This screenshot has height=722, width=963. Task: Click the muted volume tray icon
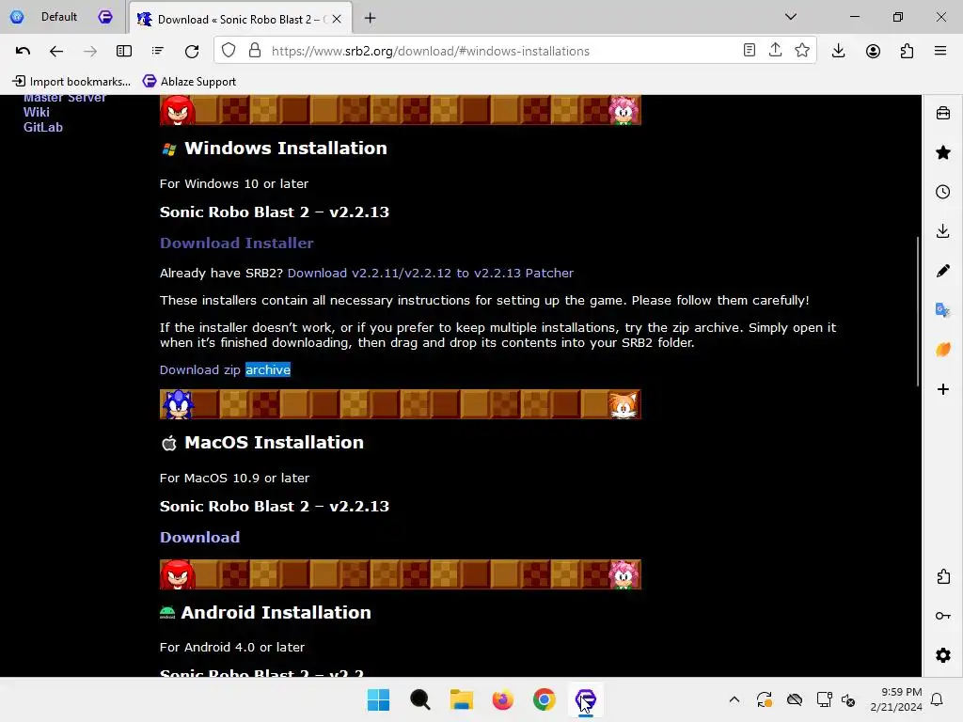tap(849, 699)
